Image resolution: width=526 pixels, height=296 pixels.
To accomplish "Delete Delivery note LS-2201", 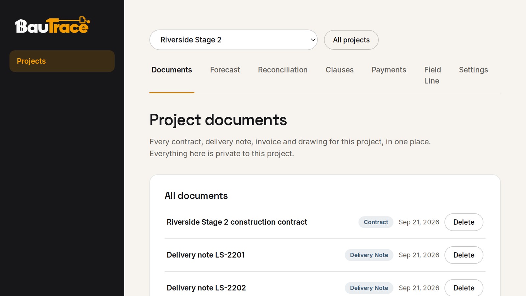I will pos(464,255).
